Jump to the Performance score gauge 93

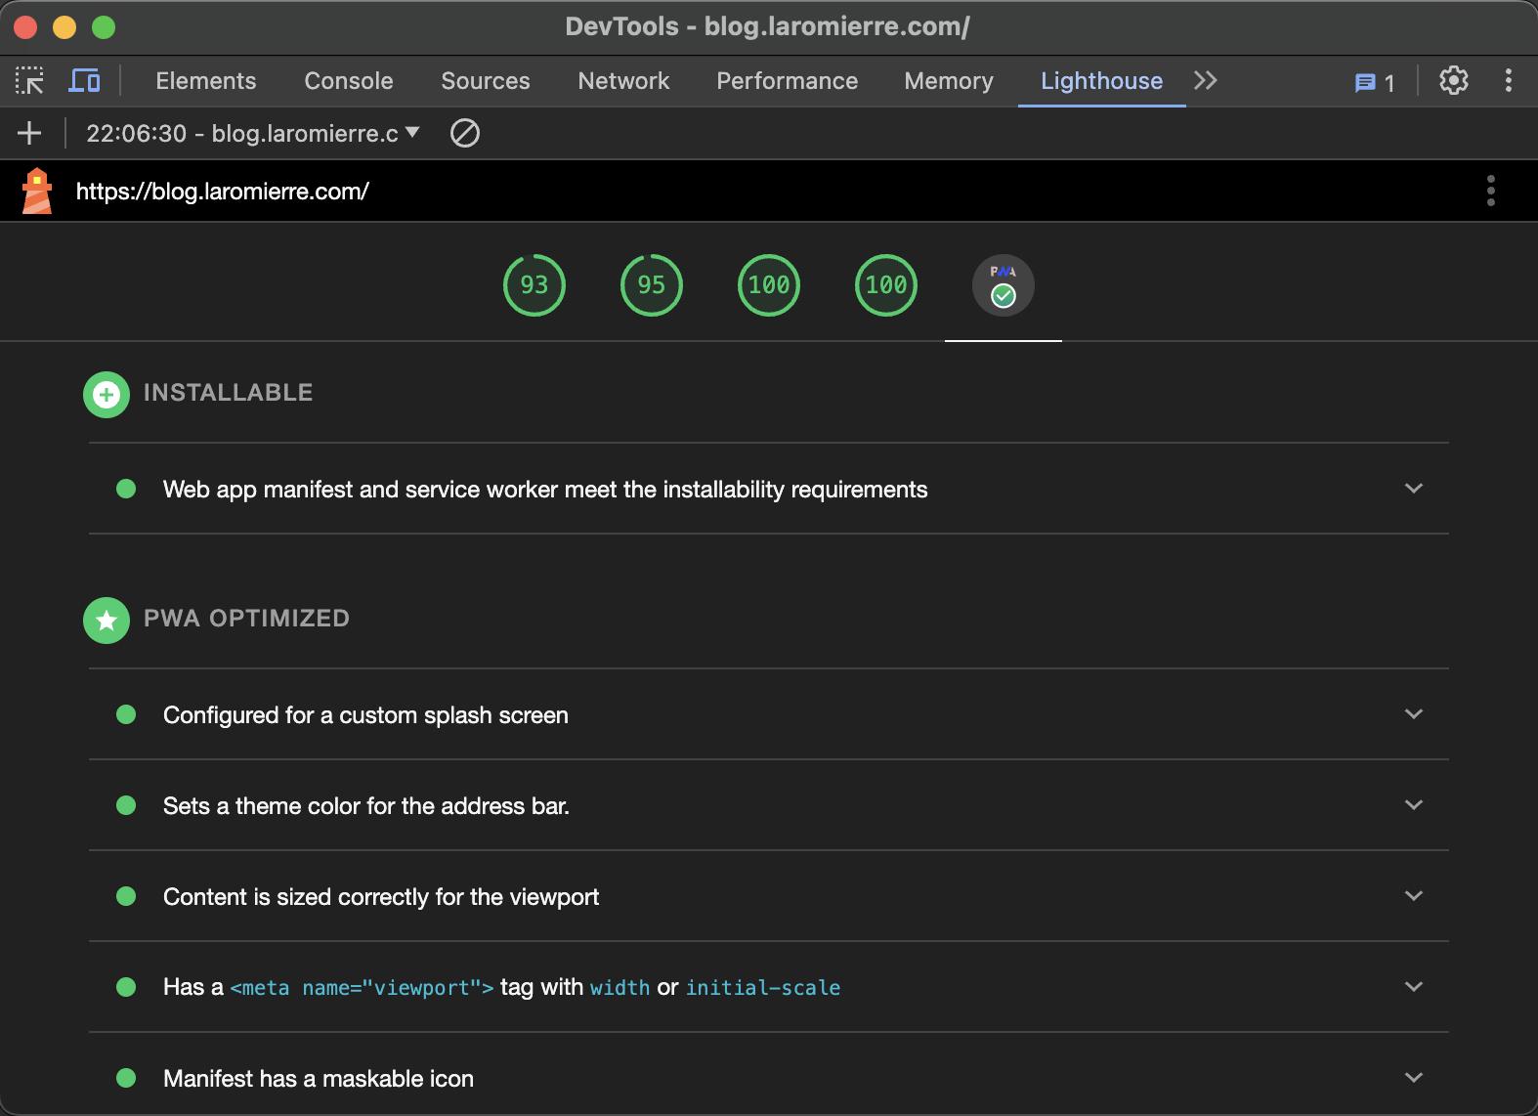[x=534, y=285]
